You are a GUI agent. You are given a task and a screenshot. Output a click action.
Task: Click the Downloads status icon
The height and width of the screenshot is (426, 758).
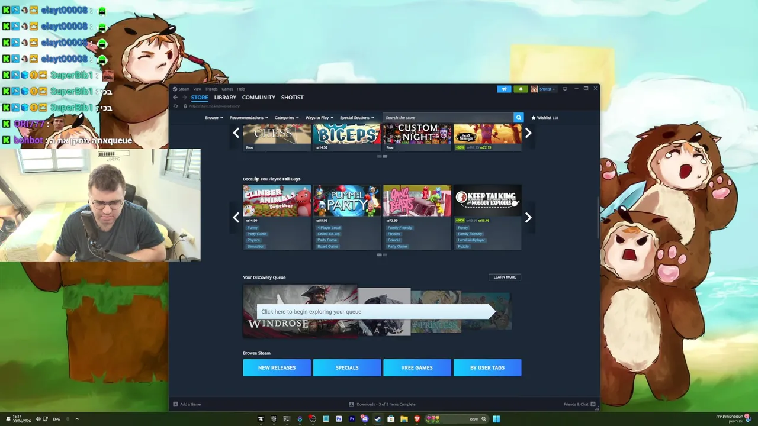coord(351,404)
